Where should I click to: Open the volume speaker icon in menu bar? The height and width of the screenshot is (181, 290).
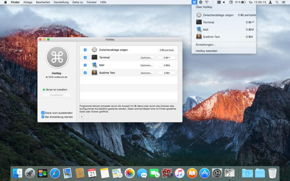pyautogui.click(x=224, y=2)
